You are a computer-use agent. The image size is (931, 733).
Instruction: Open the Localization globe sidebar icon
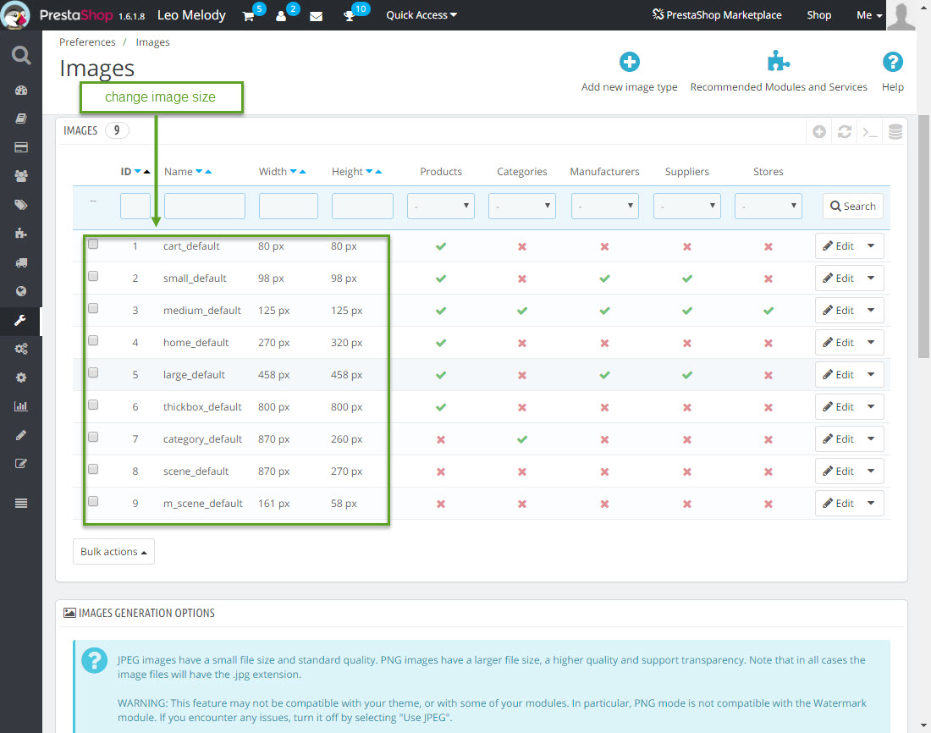21,291
